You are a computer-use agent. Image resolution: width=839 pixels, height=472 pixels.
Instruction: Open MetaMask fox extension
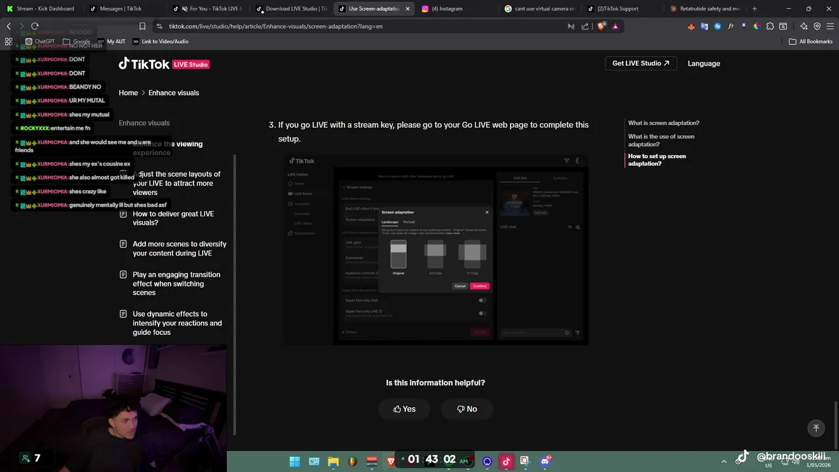[x=691, y=26]
